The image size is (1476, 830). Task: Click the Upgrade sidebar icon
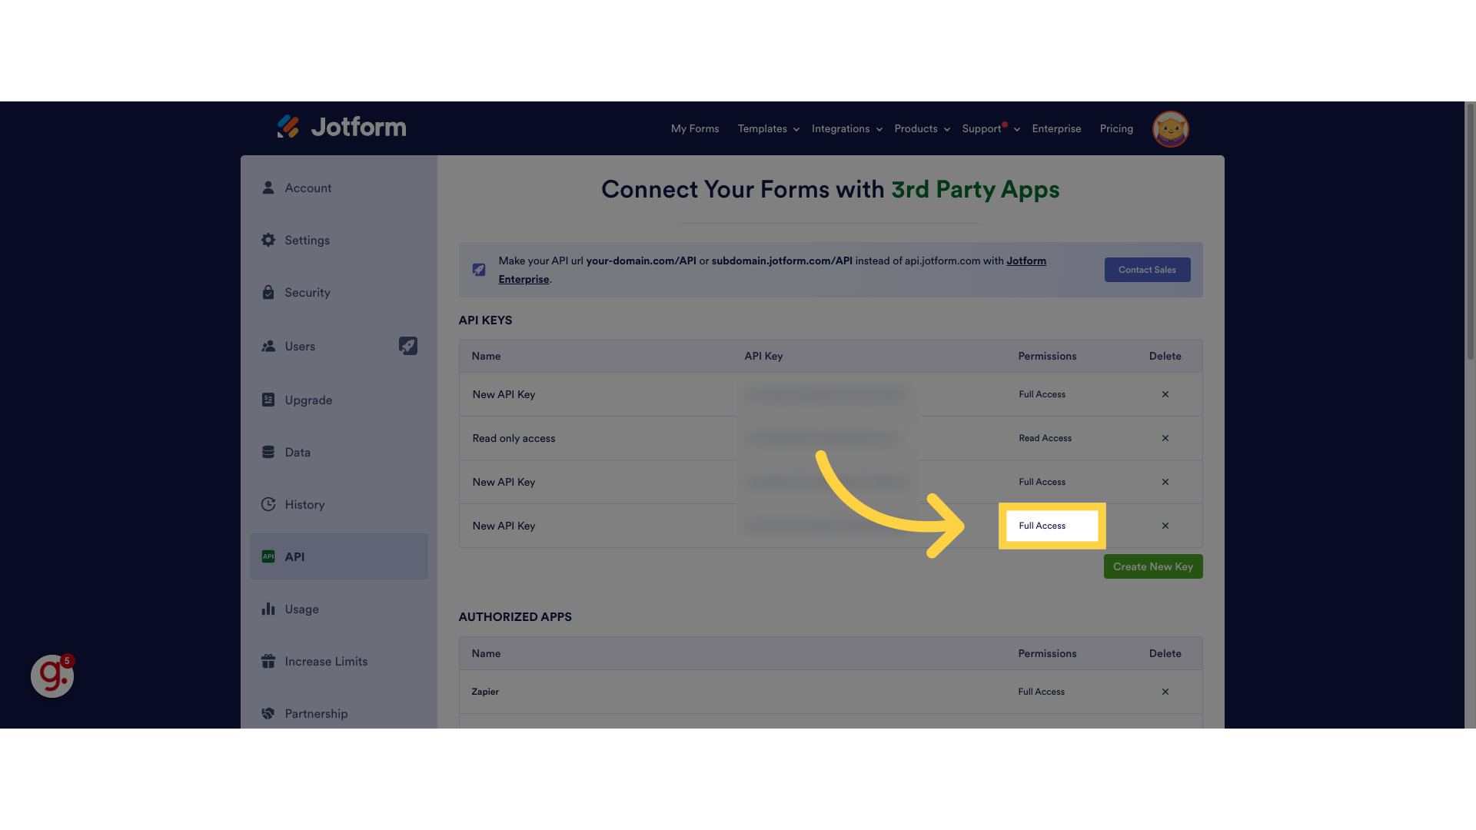click(268, 400)
